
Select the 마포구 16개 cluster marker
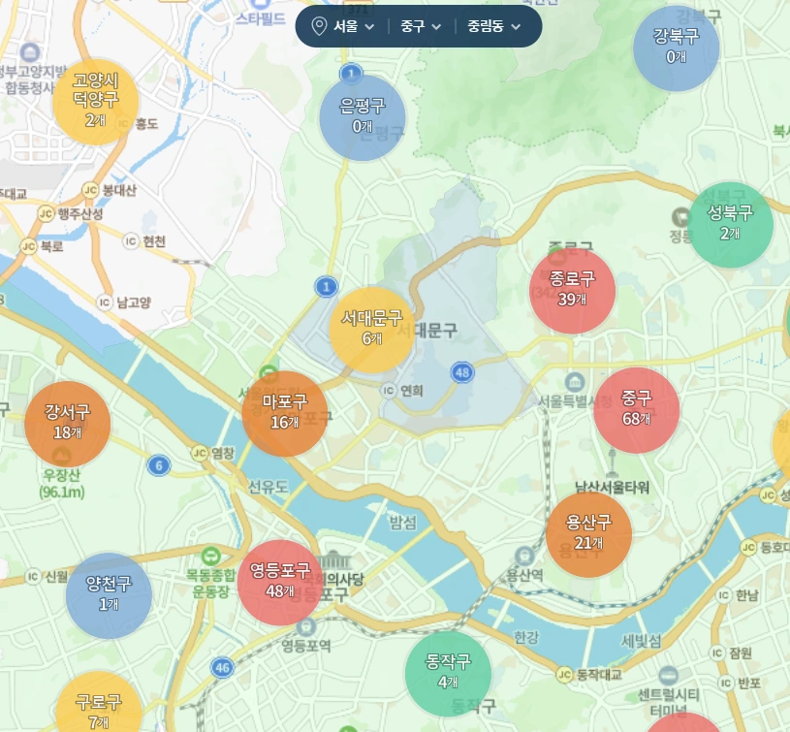click(285, 414)
